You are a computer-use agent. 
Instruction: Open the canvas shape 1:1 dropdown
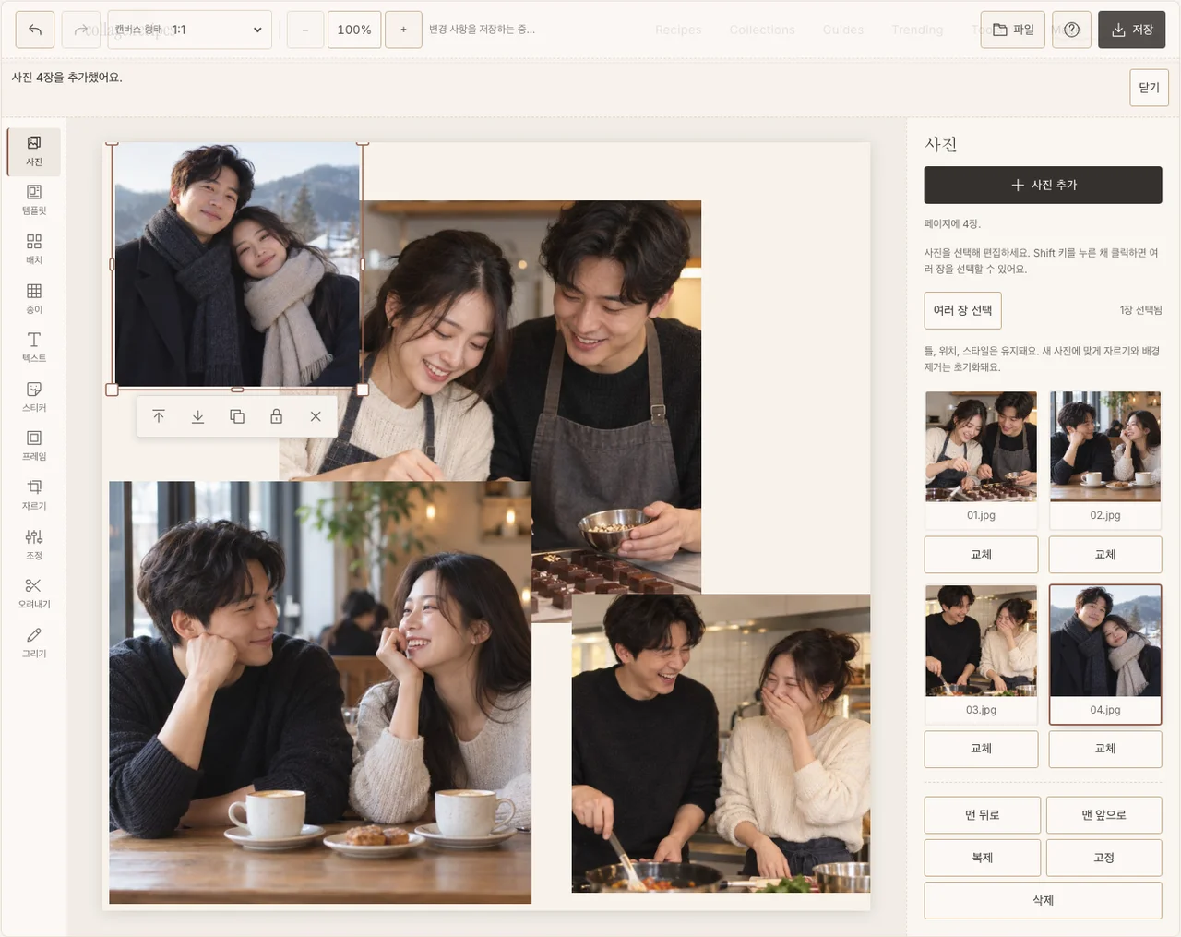(x=190, y=30)
